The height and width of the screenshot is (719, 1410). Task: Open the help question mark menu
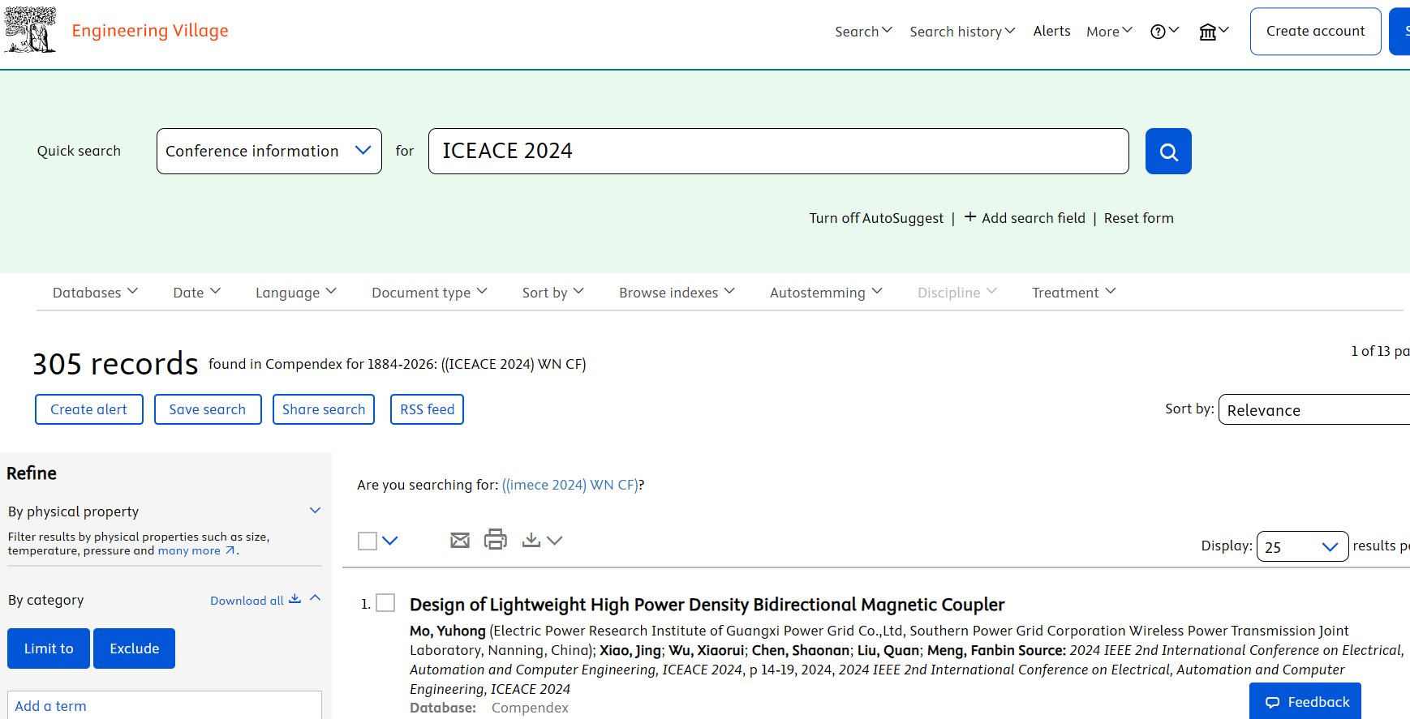[x=1164, y=32]
